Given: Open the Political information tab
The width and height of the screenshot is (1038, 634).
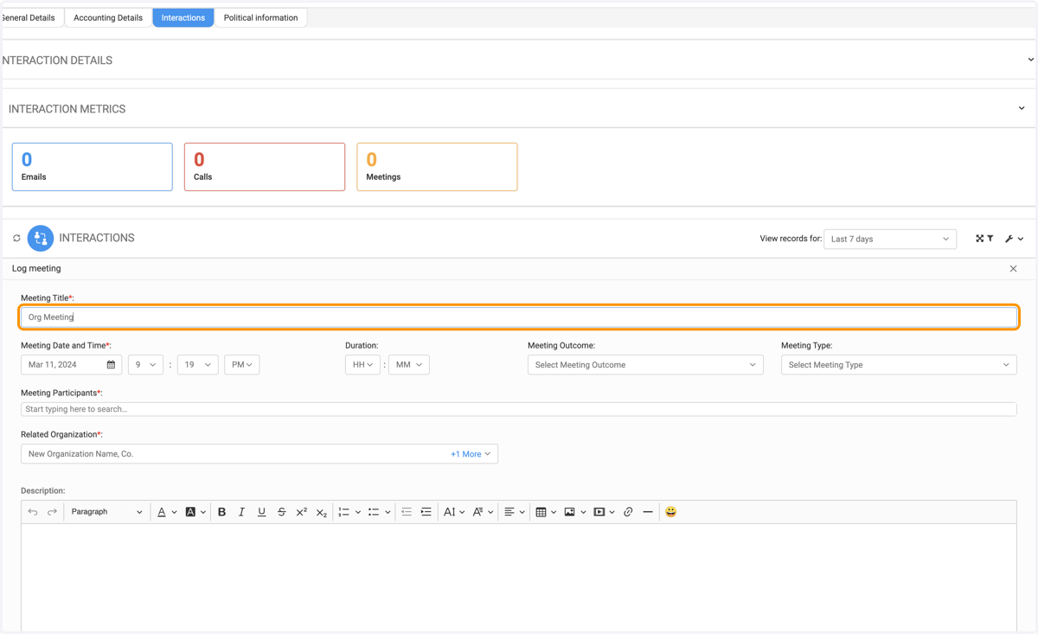Looking at the screenshot, I should pyautogui.click(x=260, y=17).
